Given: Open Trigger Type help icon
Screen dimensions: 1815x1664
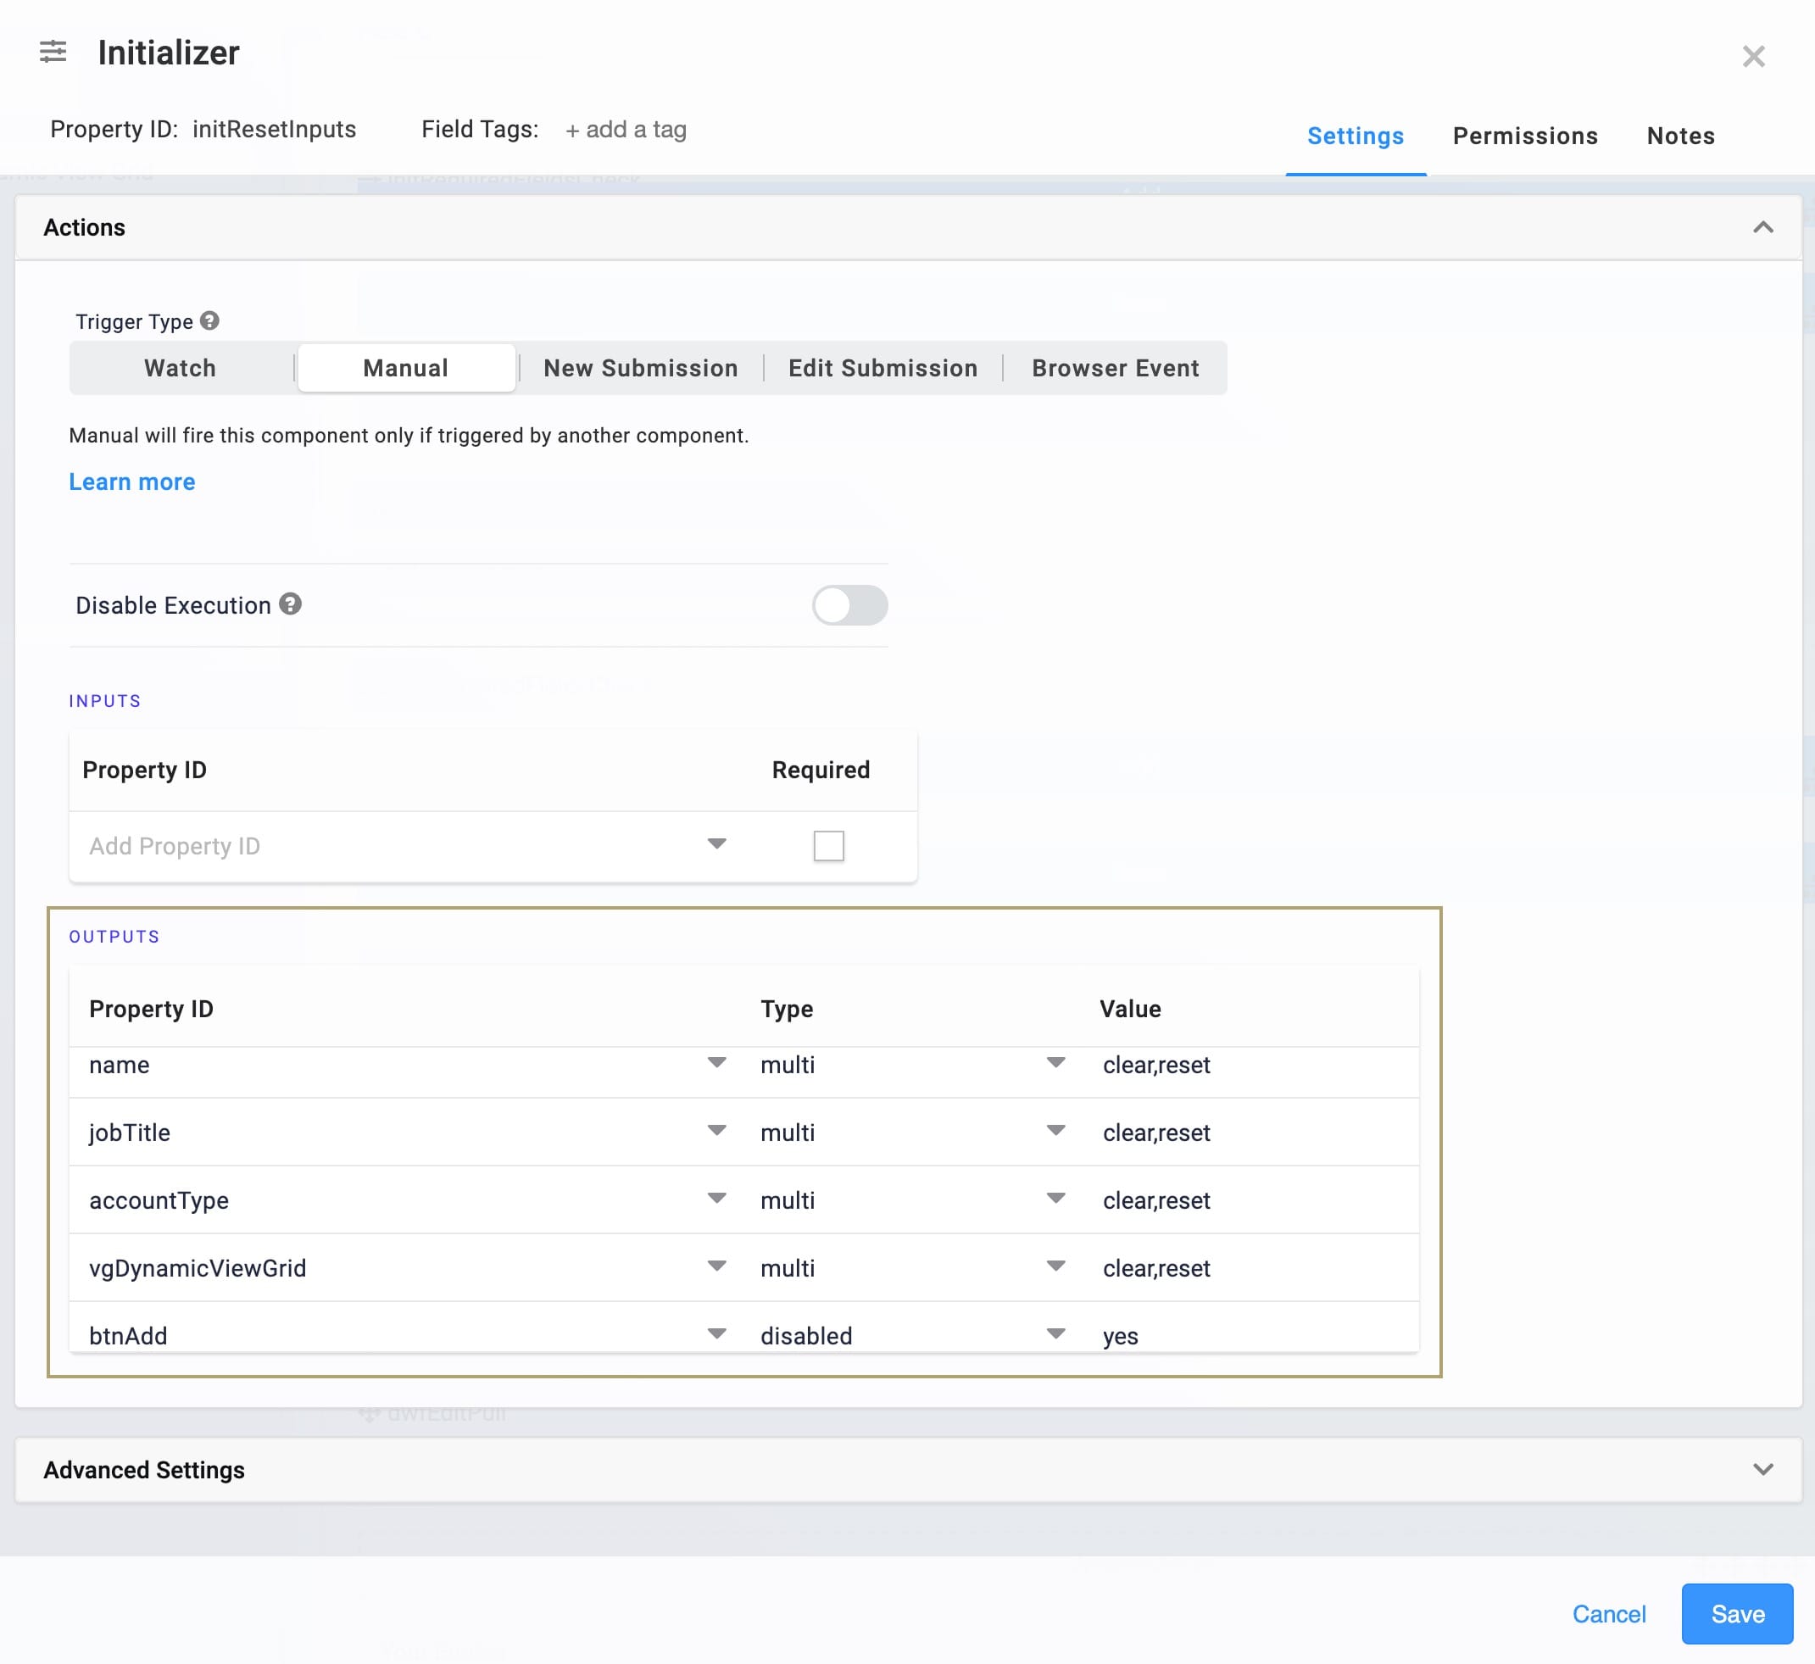Looking at the screenshot, I should click(209, 320).
